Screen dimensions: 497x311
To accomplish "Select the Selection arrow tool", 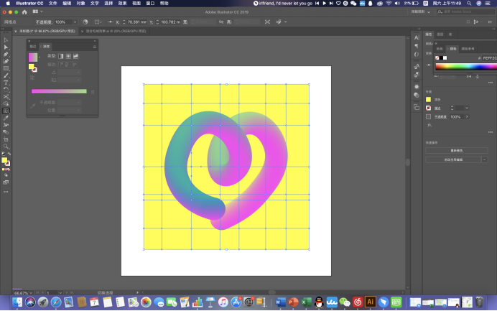I will point(6,40).
